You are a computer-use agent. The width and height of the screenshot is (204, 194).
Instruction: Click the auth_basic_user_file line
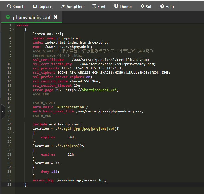(x=88, y=111)
